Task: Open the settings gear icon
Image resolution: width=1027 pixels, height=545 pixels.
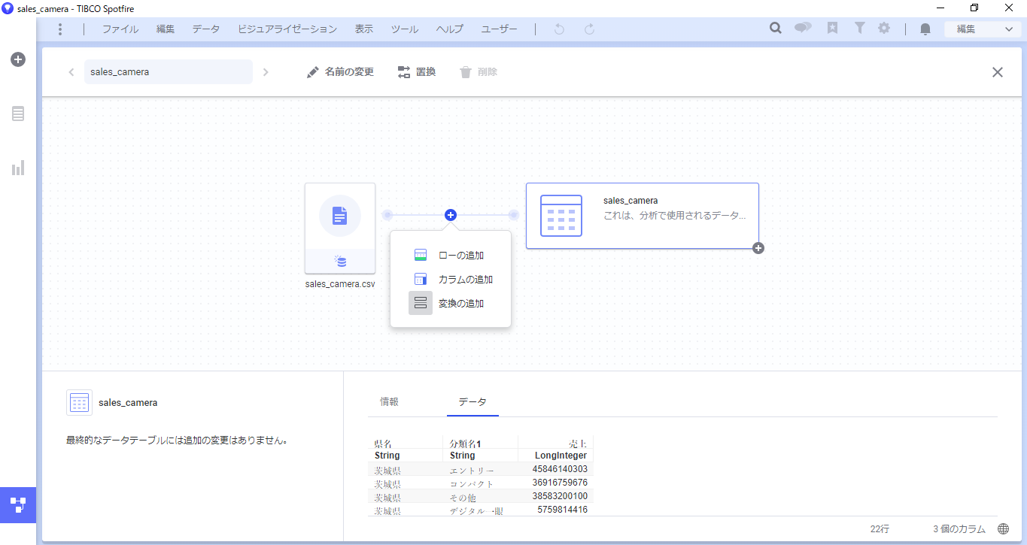Action: [884, 29]
